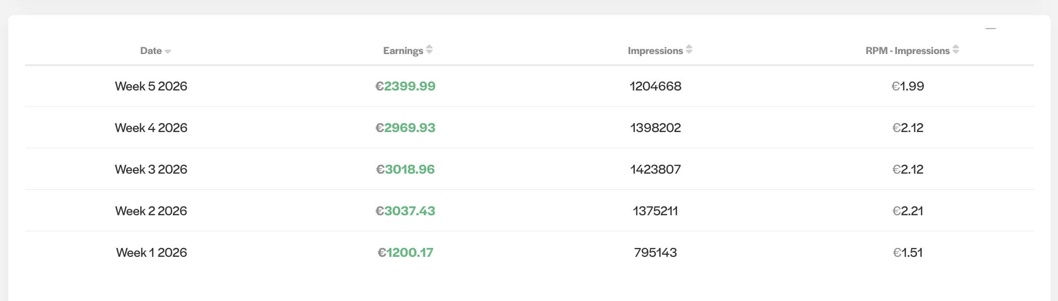This screenshot has height=301, width=1058.
Task: Click the €3037.43 earnings value
Action: click(x=405, y=211)
